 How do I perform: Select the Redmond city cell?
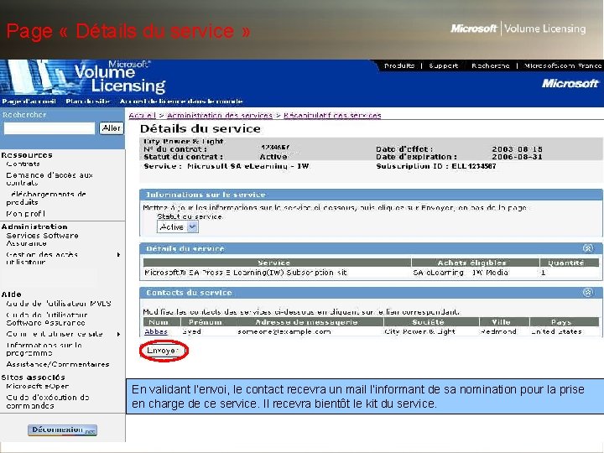(498, 331)
